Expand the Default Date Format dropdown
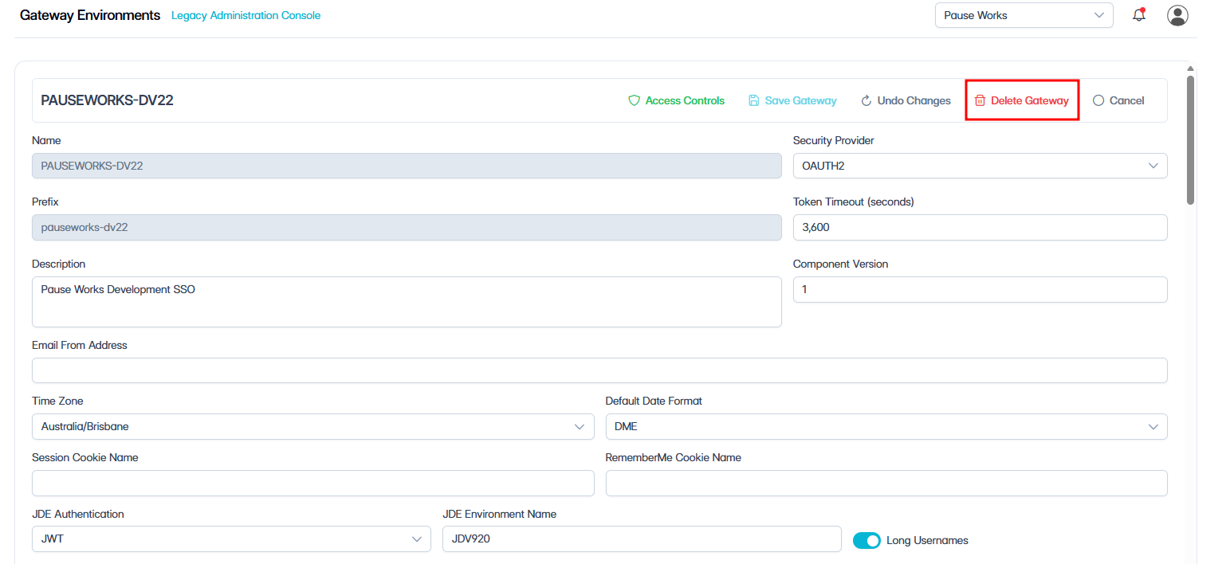Screen dimensions: 1230x564 click(x=886, y=426)
